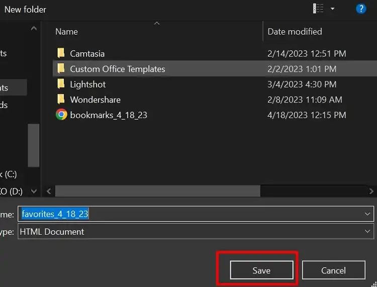Image resolution: width=377 pixels, height=287 pixels.
Task: Expand the file name history dropdown arrow
Action: [367, 214]
